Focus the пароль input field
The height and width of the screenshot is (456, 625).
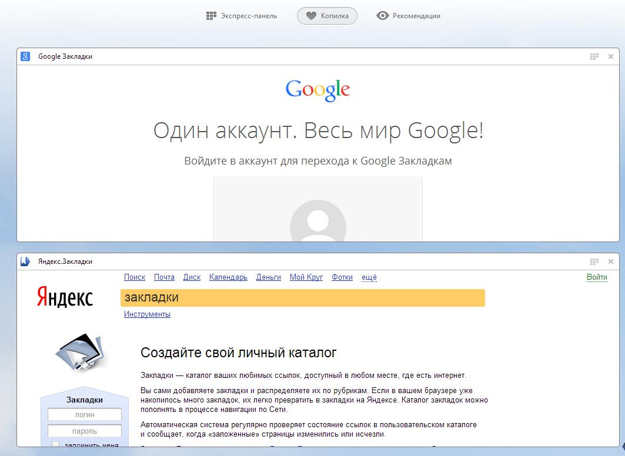85,431
